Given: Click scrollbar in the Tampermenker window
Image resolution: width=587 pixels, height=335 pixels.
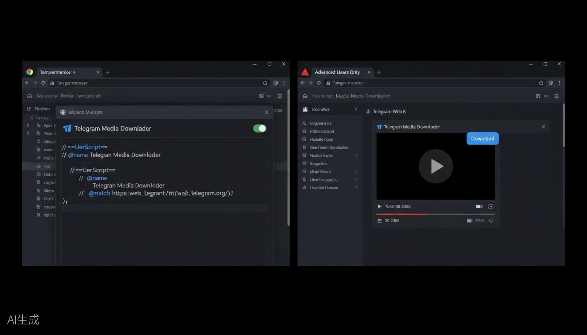Looking at the screenshot, I should point(288,158).
